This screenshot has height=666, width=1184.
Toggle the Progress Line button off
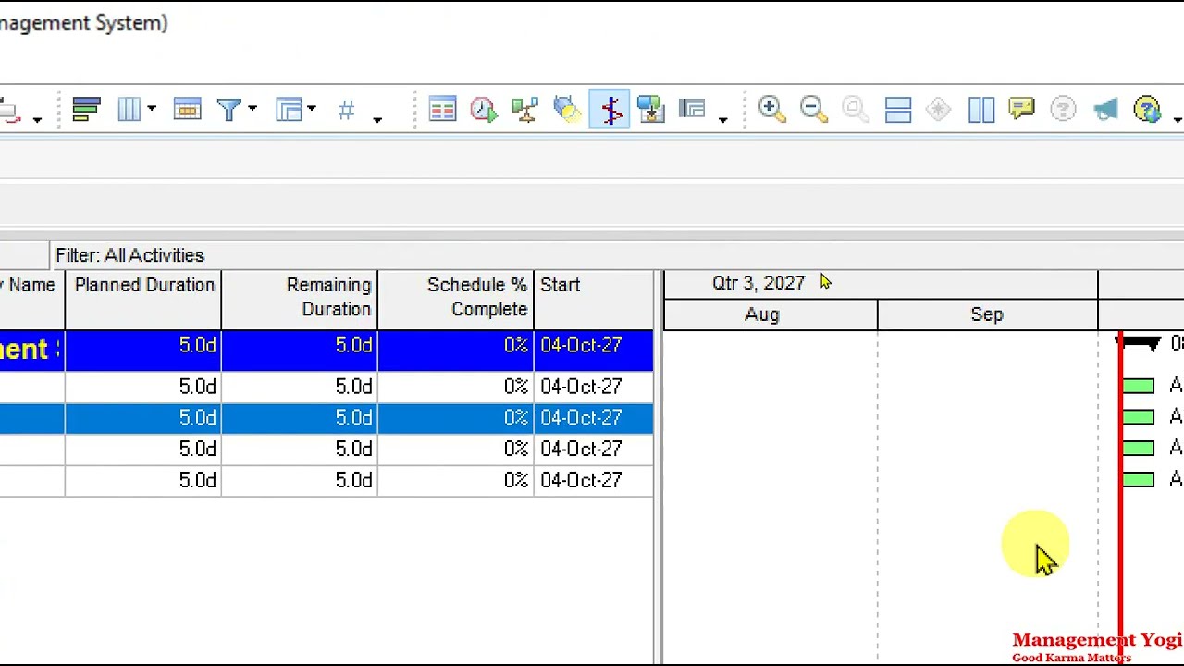pyautogui.click(x=610, y=110)
